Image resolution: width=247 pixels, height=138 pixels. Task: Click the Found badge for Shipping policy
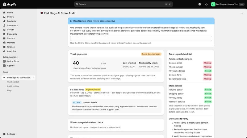[x=208, y=94]
